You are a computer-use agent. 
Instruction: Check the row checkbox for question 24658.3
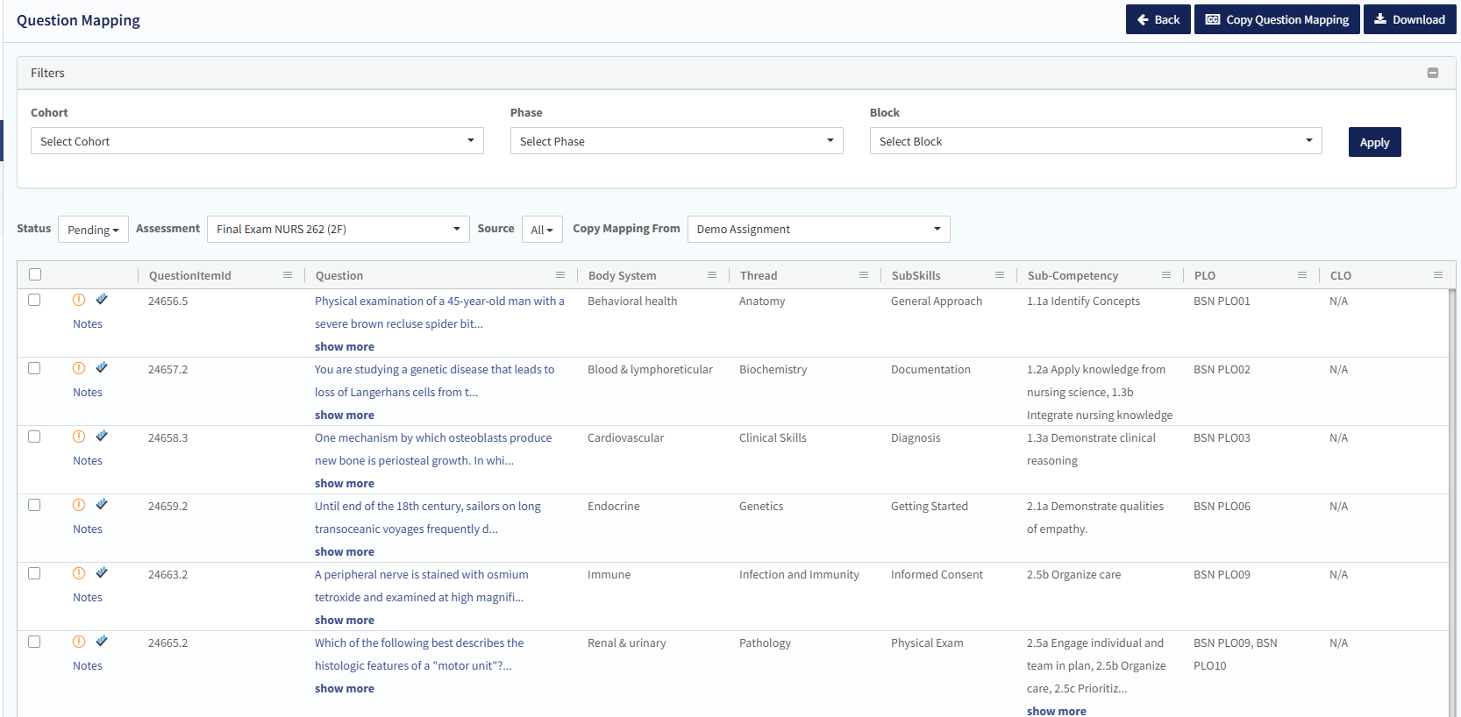(34, 437)
